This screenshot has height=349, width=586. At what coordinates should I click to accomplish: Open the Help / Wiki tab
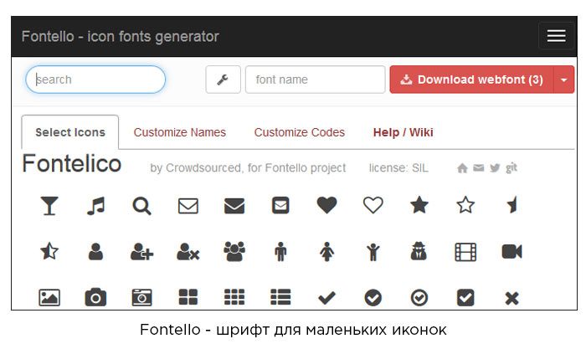point(404,132)
